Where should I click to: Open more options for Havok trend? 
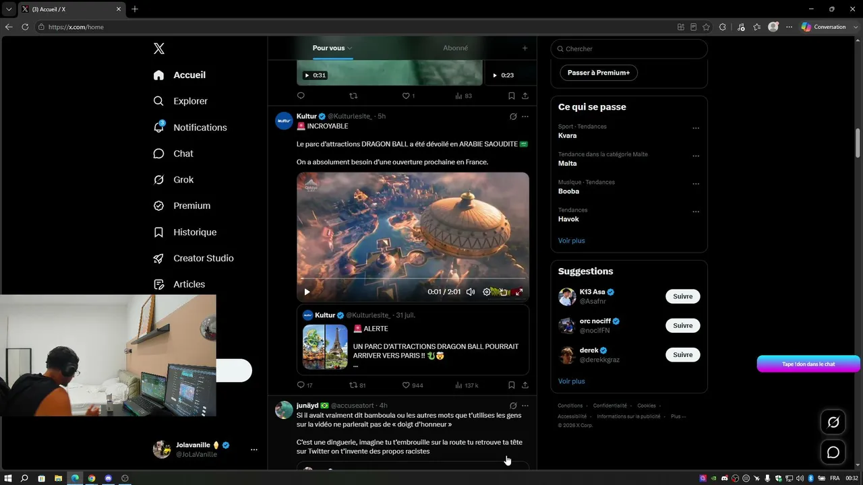click(x=696, y=212)
